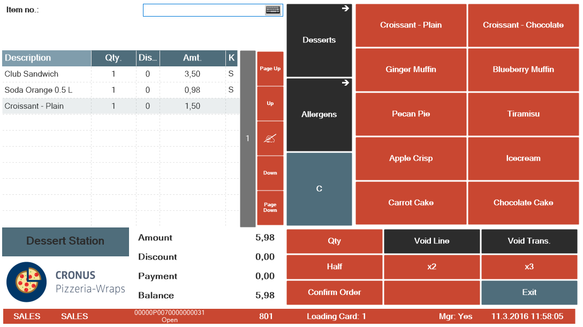The image size is (583, 327).
Task: Click the Void Trans. button
Action: point(529,241)
